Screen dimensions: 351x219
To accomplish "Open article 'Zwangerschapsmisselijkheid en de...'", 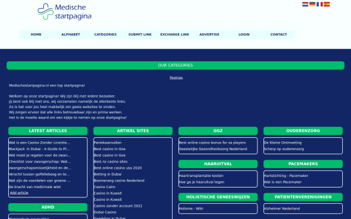I will coord(40,168).
